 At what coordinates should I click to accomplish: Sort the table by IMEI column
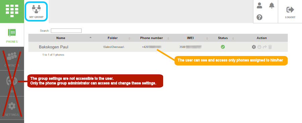190,38
